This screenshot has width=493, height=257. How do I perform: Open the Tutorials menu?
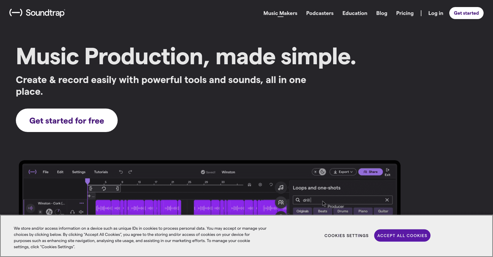click(x=101, y=172)
